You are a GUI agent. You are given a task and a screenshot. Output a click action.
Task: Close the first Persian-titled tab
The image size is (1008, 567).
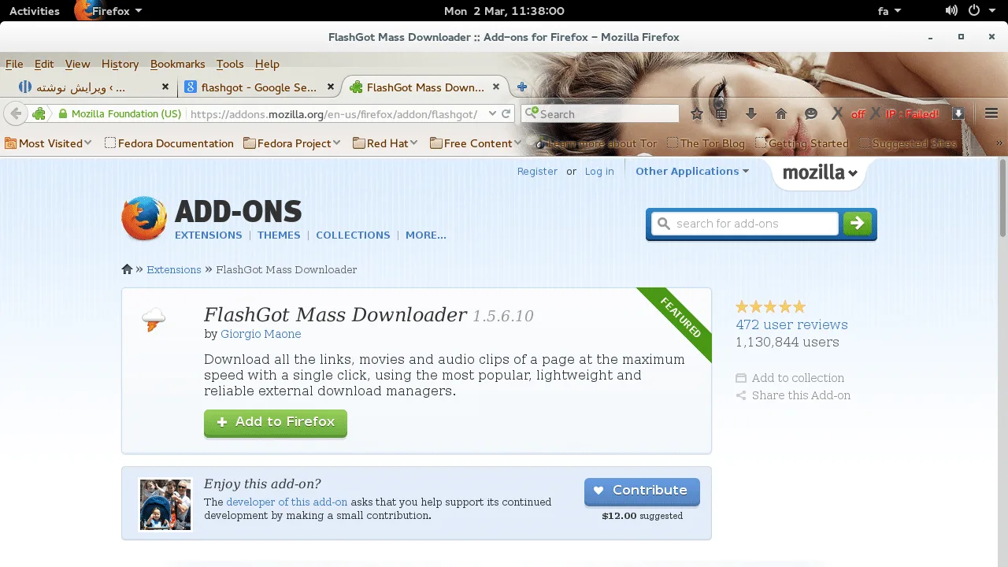(x=165, y=87)
